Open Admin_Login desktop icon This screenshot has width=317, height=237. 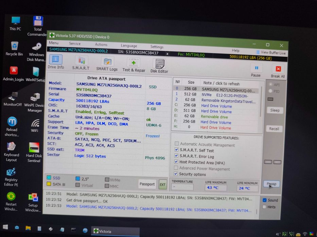pos(13,74)
